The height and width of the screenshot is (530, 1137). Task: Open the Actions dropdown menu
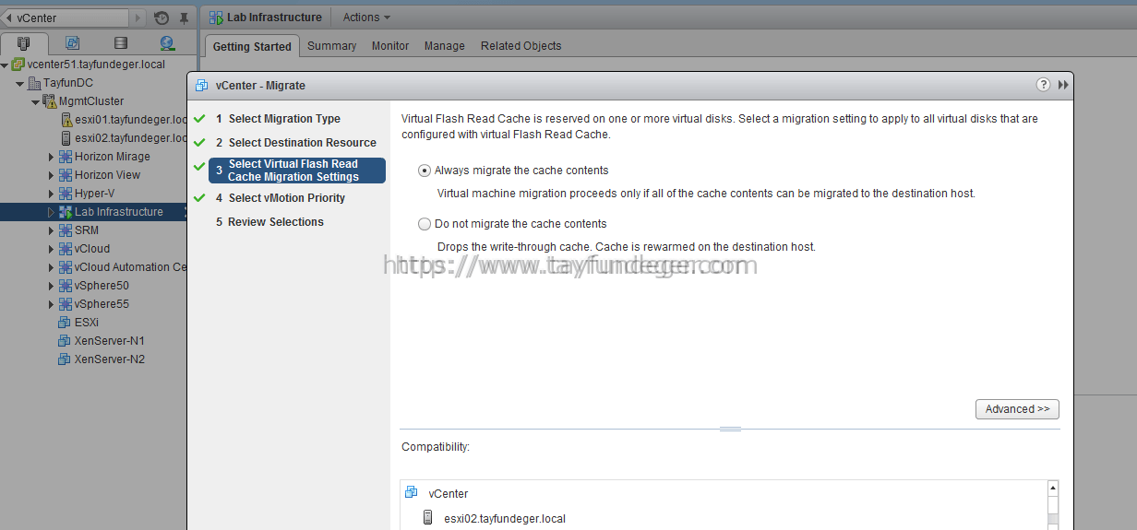tap(366, 18)
